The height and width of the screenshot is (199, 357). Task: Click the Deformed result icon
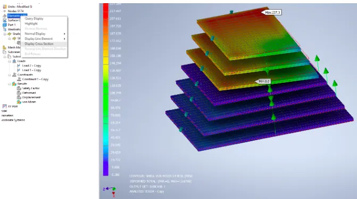[19, 93]
